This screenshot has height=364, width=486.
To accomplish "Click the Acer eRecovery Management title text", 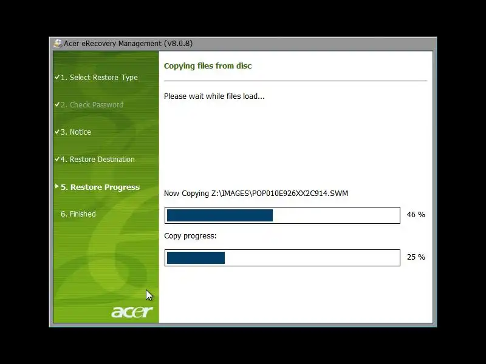I will pos(128,43).
